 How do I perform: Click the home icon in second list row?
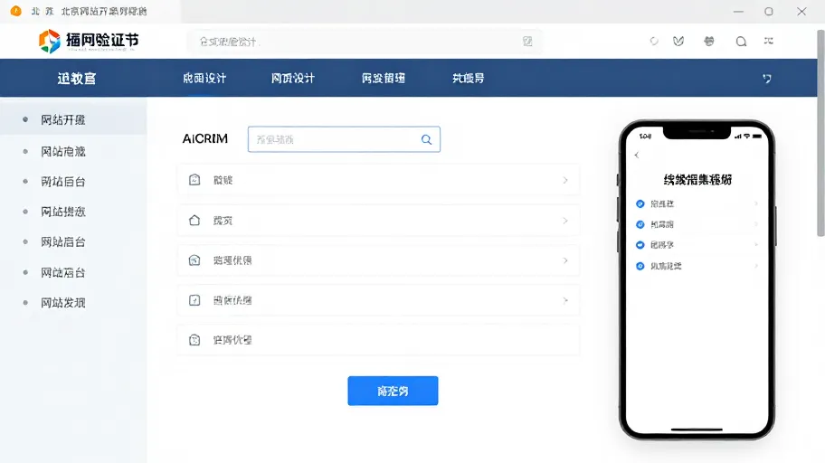click(194, 221)
